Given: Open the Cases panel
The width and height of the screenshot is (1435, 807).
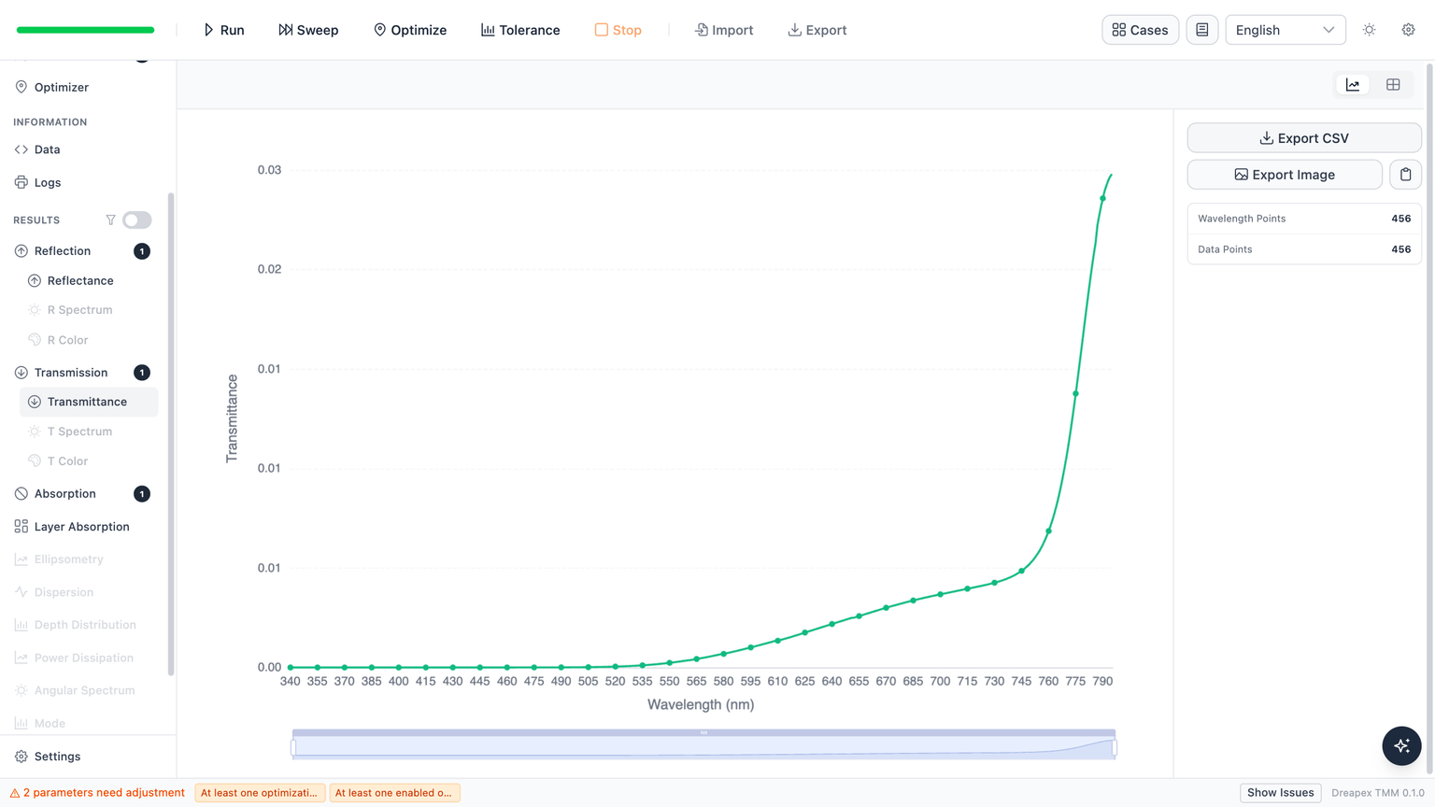Looking at the screenshot, I should [x=1140, y=30].
